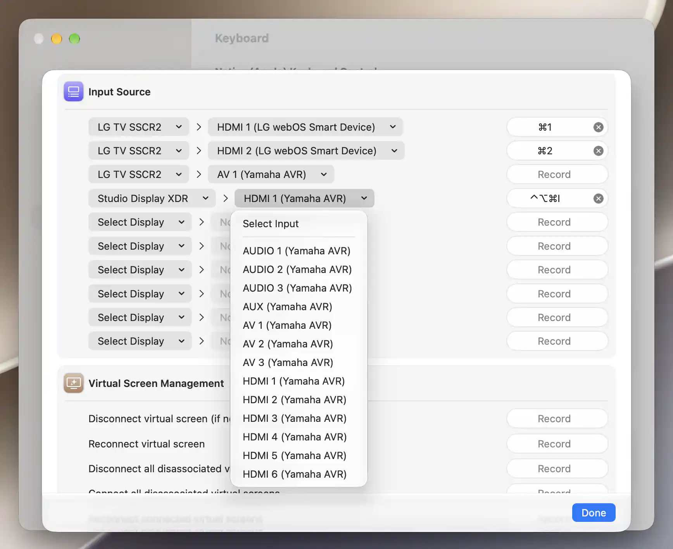Click the yellow minimize window button

[57, 39]
